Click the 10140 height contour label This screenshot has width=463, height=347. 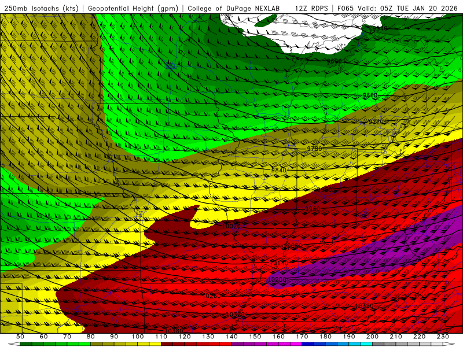click(x=279, y=263)
